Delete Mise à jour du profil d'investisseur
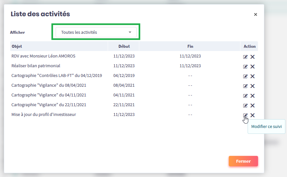The image size is (287, 177). click(253, 115)
